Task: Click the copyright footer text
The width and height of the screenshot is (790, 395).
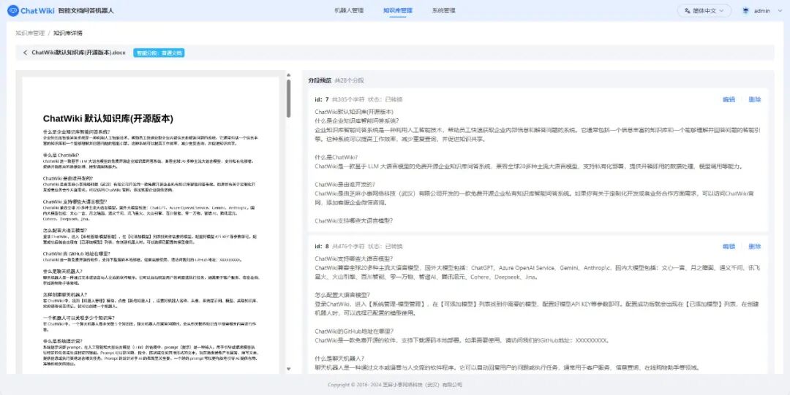Action: pyautogui.click(x=395, y=385)
